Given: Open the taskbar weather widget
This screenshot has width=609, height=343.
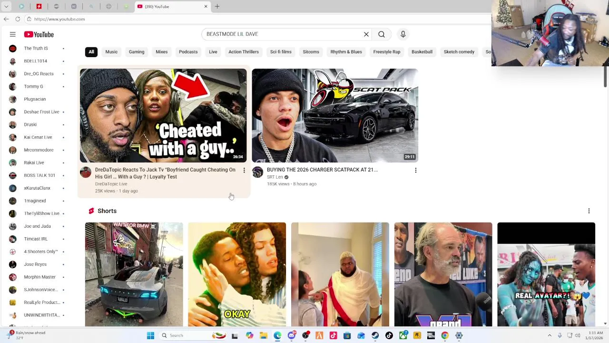Looking at the screenshot, I should pos(26,335).
